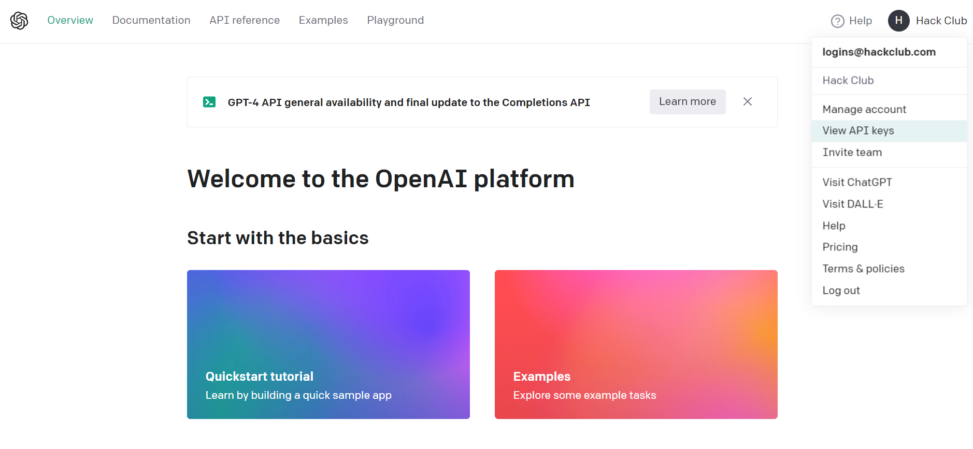Viewport: 973px width, 449px height.
Task: Click the GPT-4 API announcement text
Action: (x=409, y=102)
